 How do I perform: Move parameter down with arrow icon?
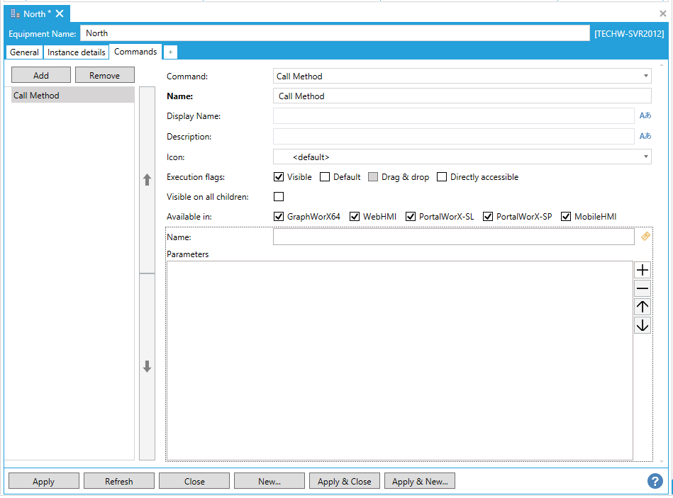tap(643, 325)
